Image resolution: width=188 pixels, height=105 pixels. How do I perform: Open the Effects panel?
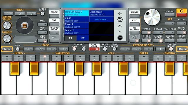182,49
